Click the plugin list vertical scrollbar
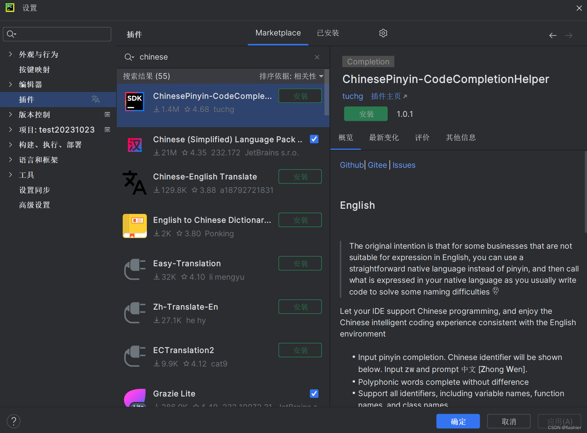The width and height of the screenshot is (587, 433). (x=327, y=93)
